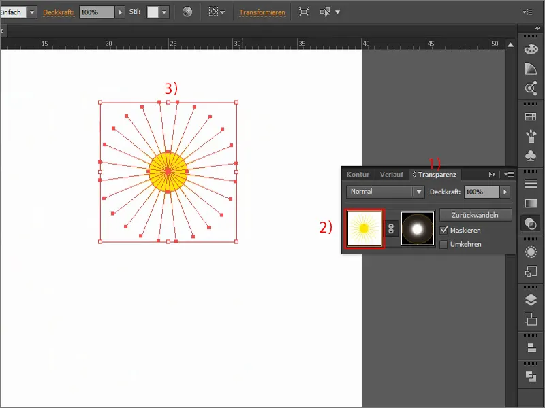Open the align-to options dropdown arrow
The width and height of the screenshot is (545, 408).
click(223, 12)
